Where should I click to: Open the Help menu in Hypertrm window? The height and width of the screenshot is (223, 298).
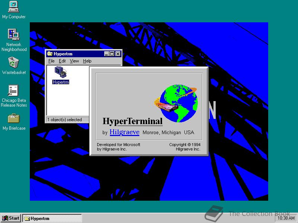click(x=87, y=61)
